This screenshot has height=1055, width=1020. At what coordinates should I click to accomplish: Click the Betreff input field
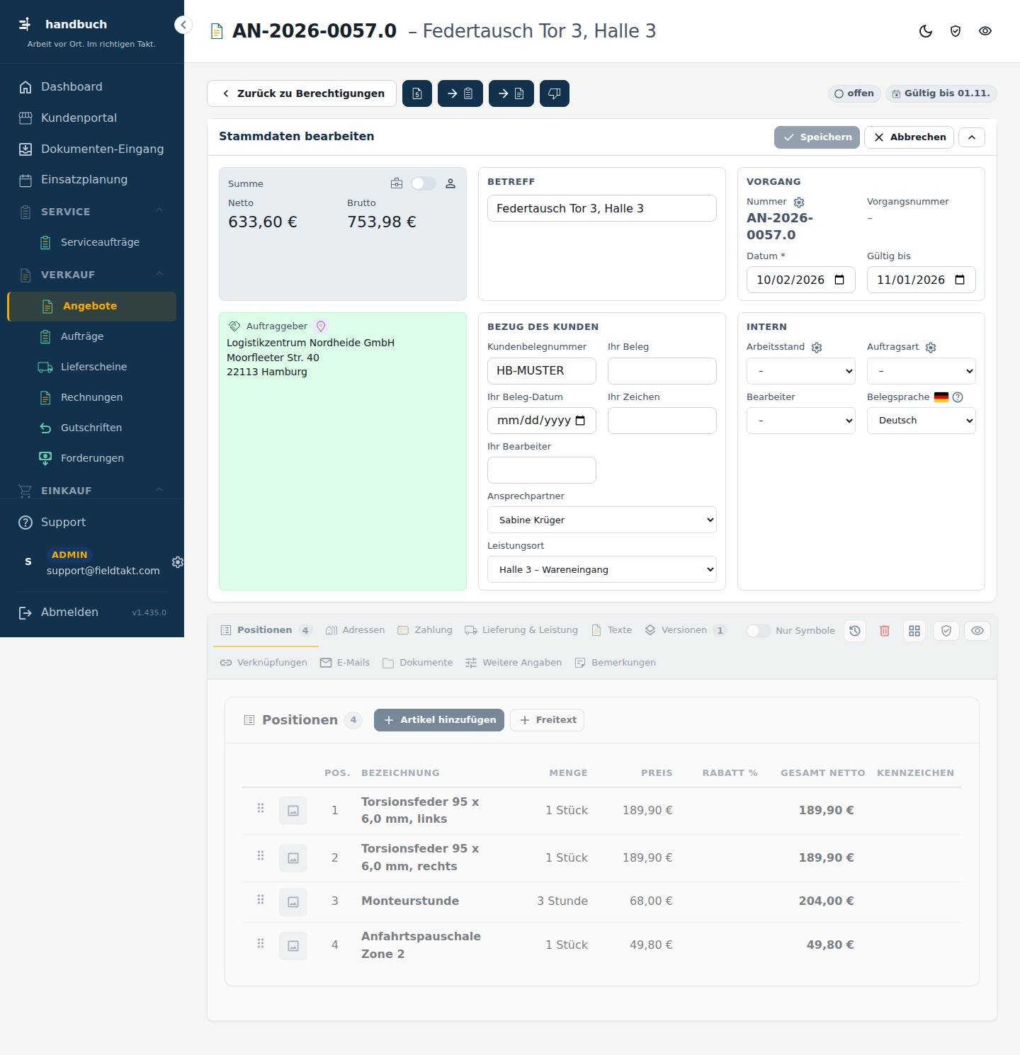[602, 208]
